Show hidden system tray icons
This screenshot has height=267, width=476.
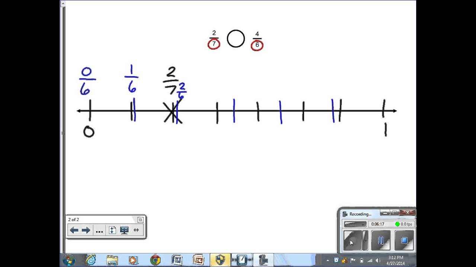click(x=327, y=260)
